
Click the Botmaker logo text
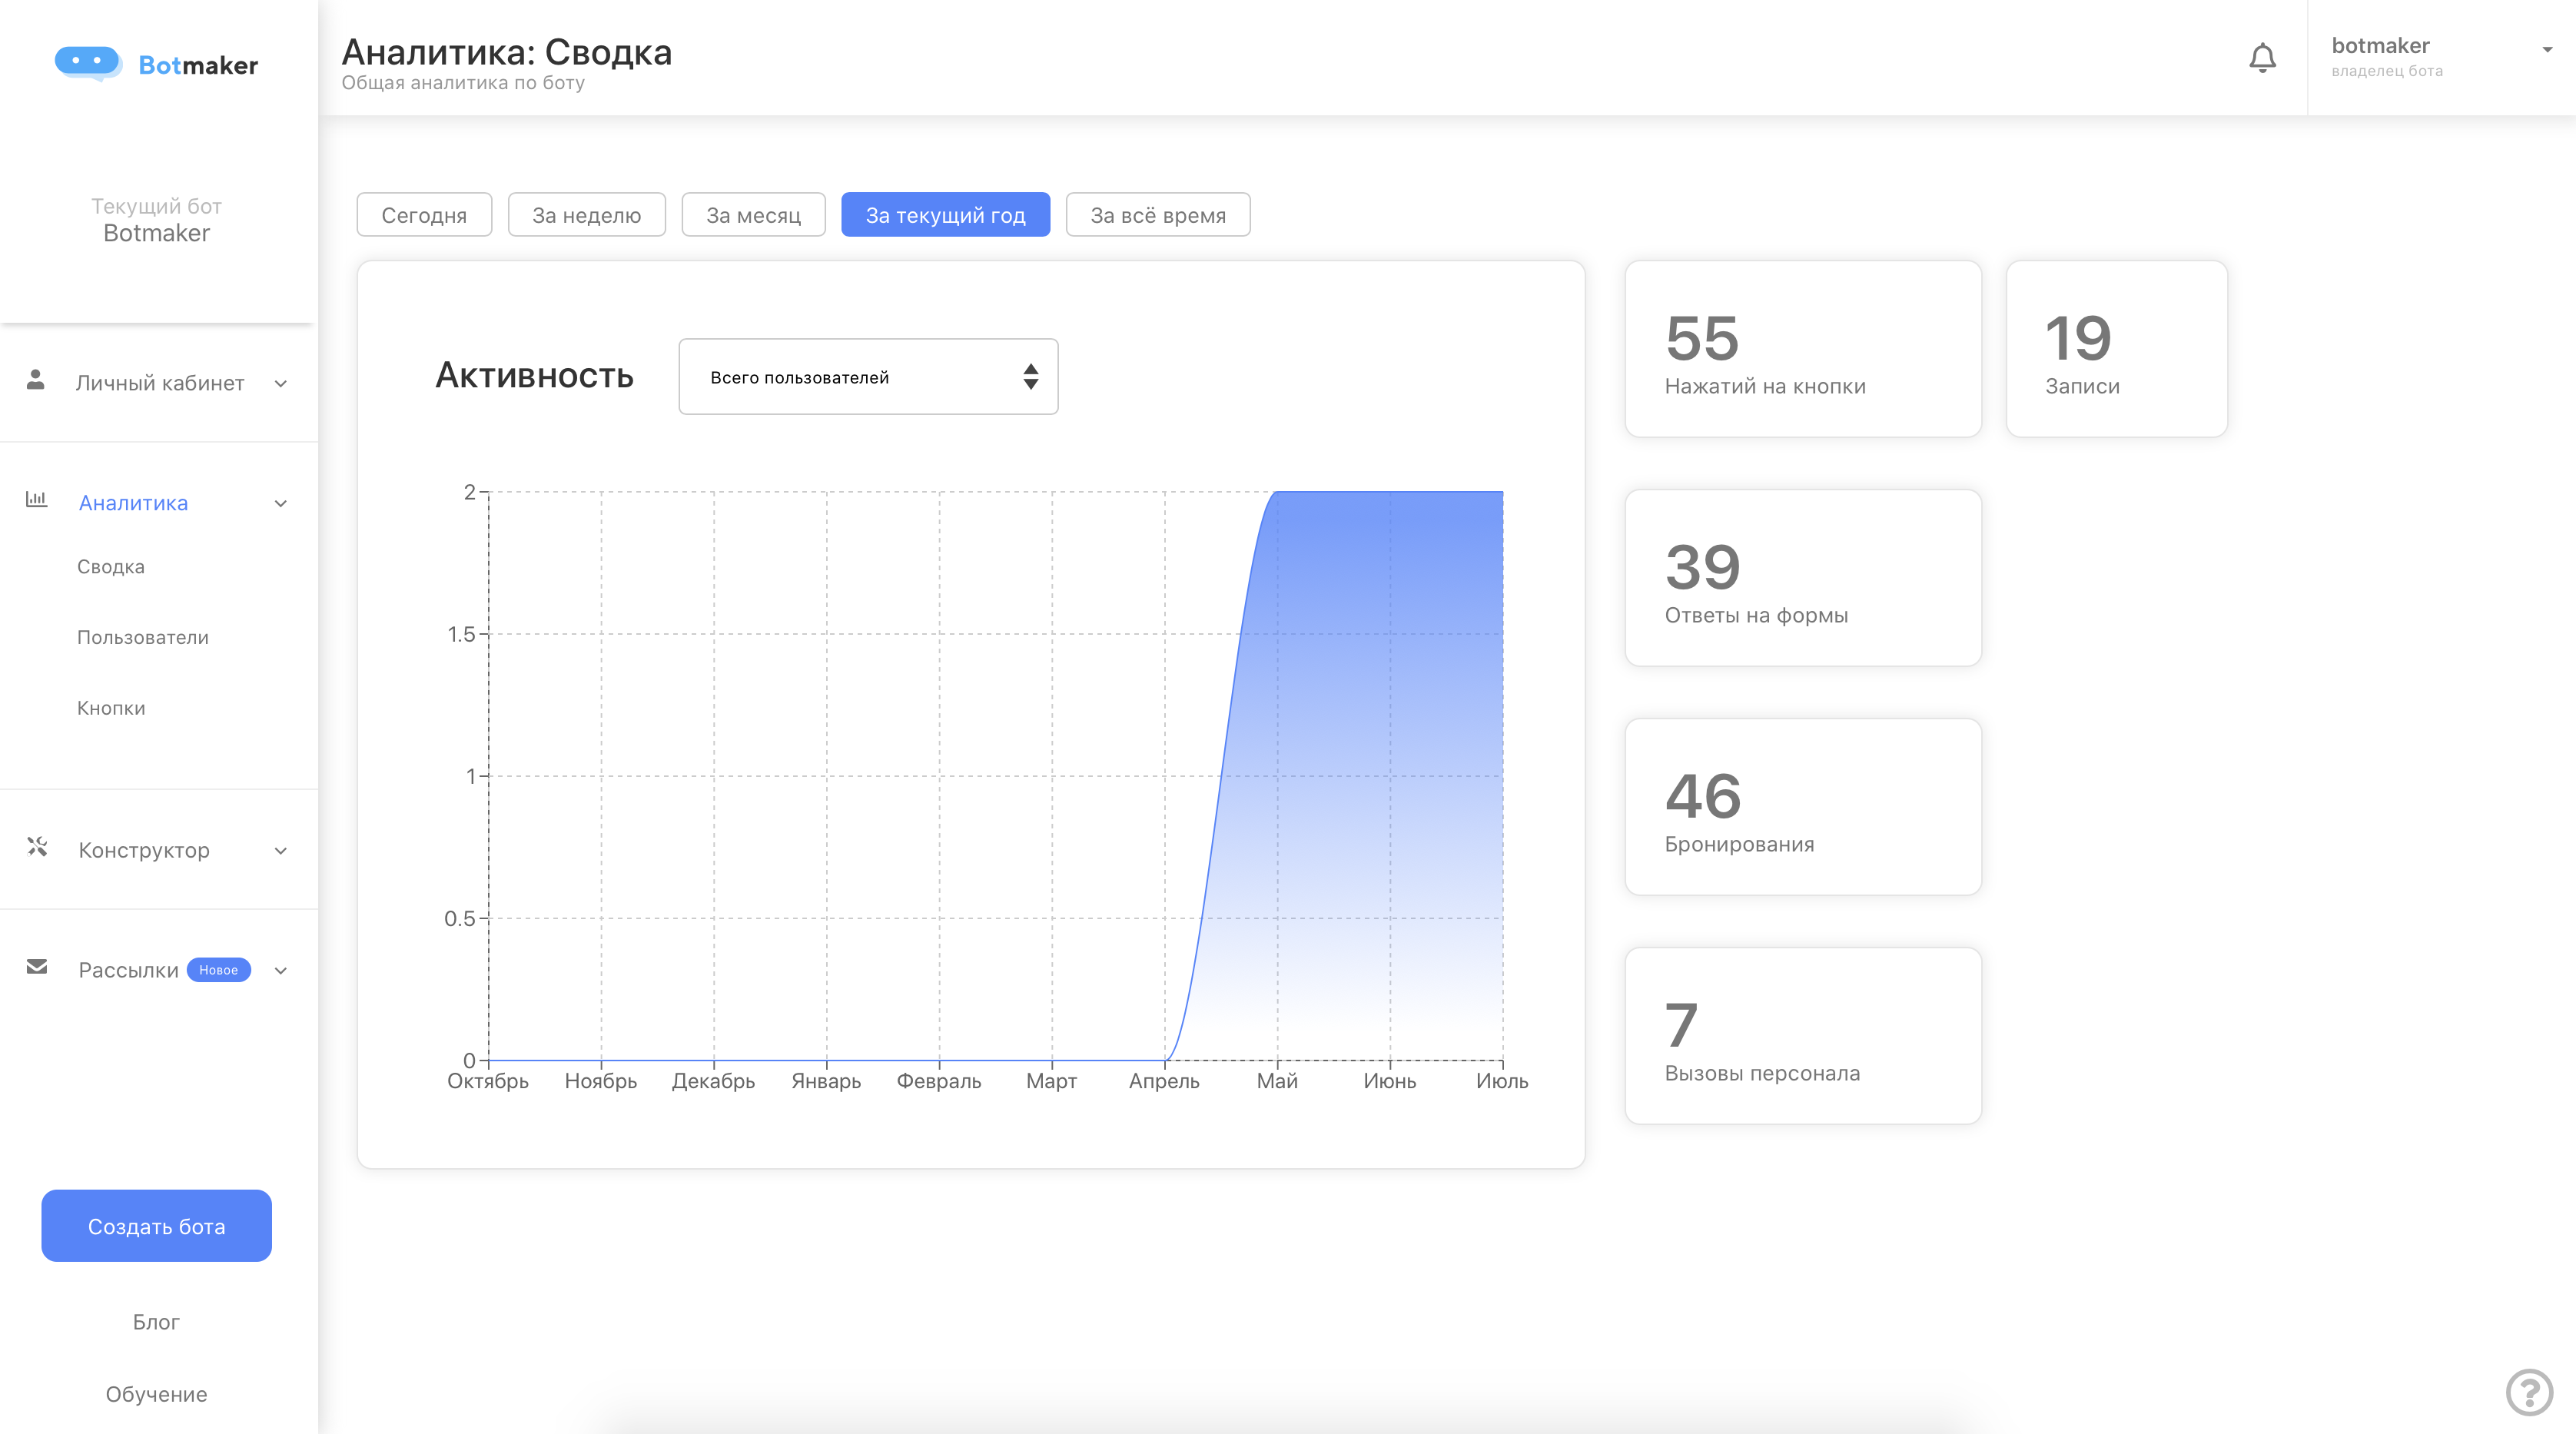coord(198,65)
